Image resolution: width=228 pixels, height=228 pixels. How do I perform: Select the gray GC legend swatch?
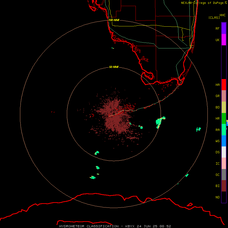[224, 175]
